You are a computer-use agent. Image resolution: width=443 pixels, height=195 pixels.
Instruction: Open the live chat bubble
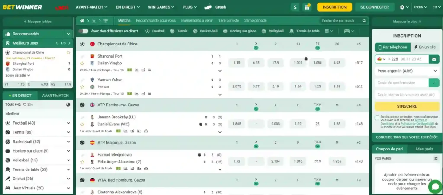[x=435, y=187]
